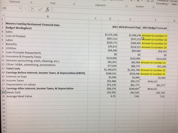Click the 7.35 average meal value cell
This screenshot has width=178, height=133.
(x=162, y=97)
